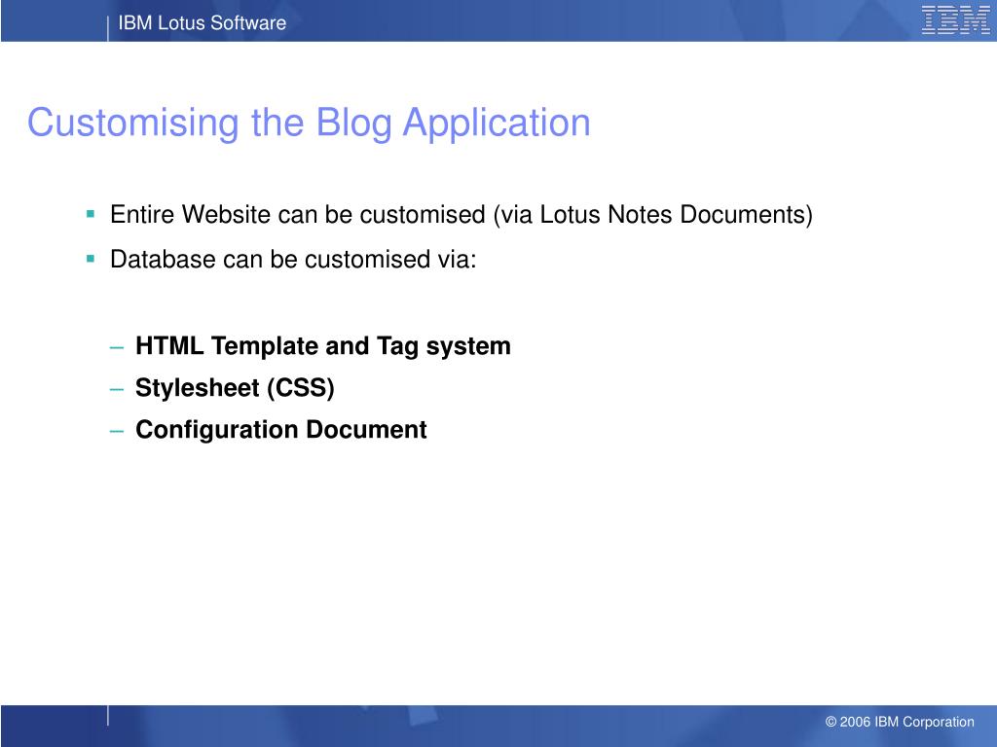Image resolution: width=997 pixels, height=747 pixels.
Task: Select the 'Database can be customised via:' bullet
Action: pyautogui.click(x=293, y=259)
